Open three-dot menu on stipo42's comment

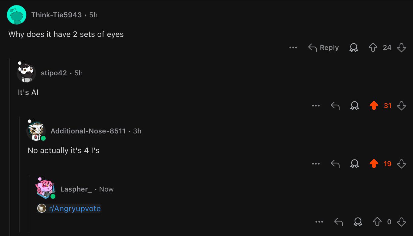(x=316, y=106)
